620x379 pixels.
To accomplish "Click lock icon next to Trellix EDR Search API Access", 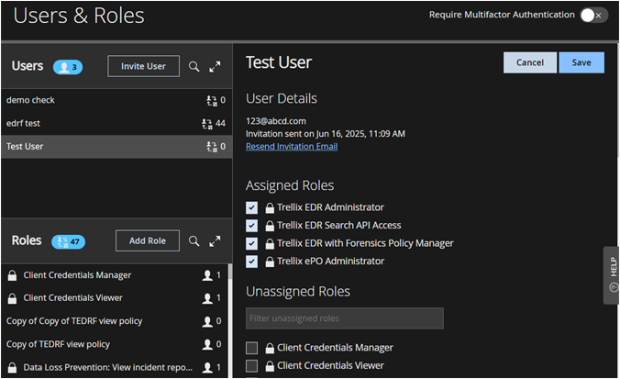I will coord(270,226).
